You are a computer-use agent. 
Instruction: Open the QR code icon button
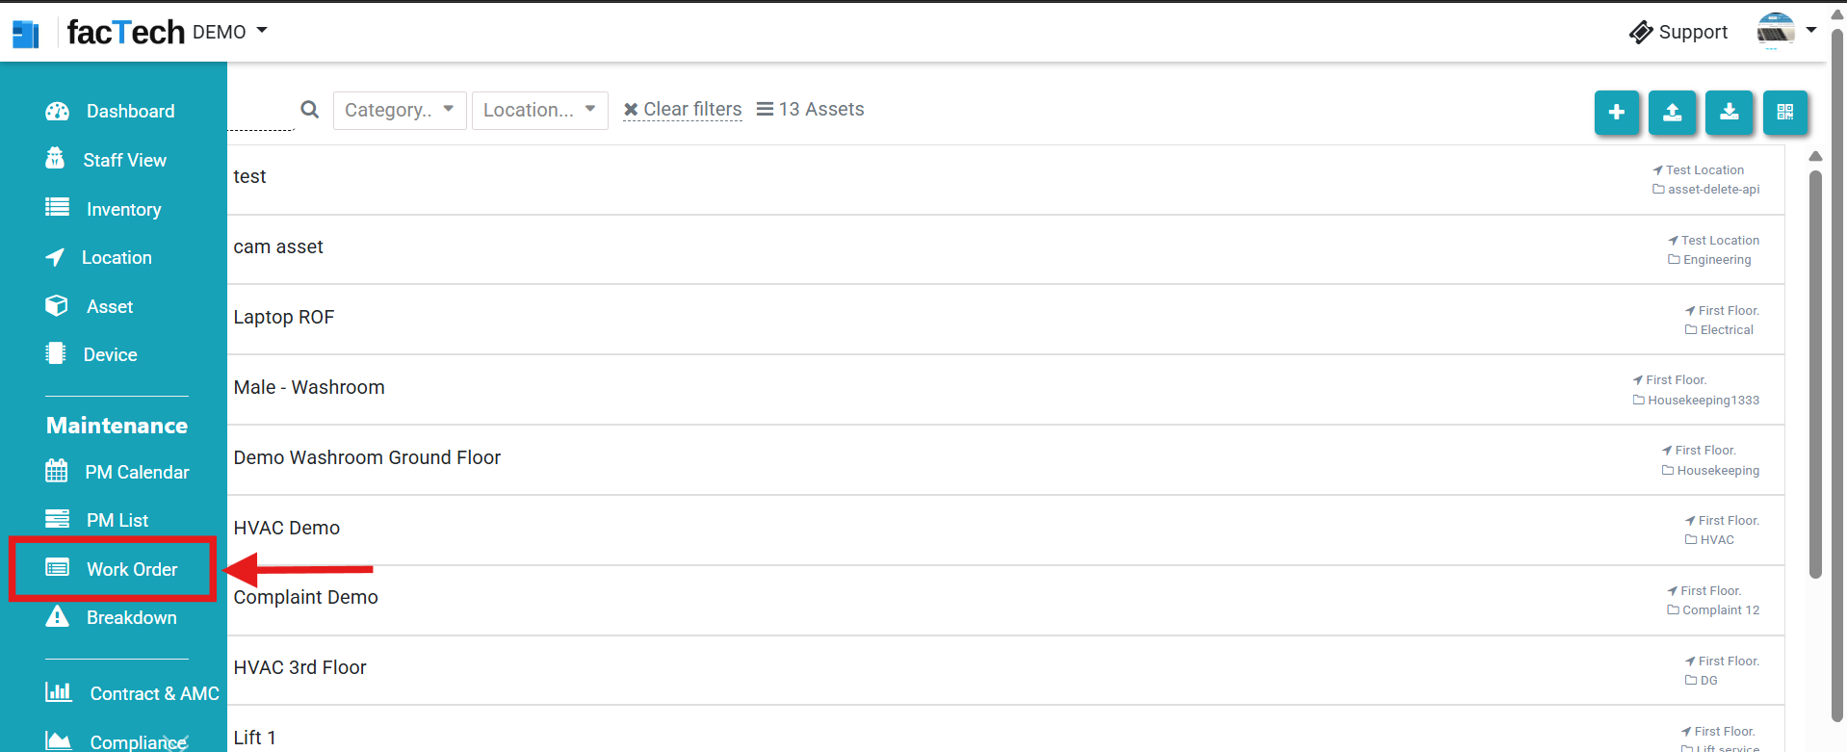[x=1784, y=113]
